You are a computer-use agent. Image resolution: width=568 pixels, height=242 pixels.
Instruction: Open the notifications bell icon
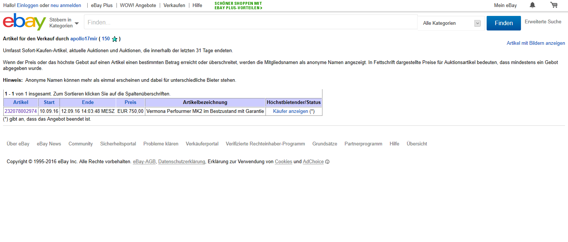click(532, 5)
